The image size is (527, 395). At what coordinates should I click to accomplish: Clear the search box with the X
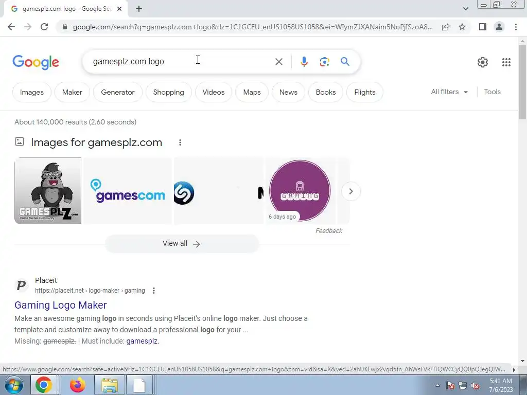[278, 62]
